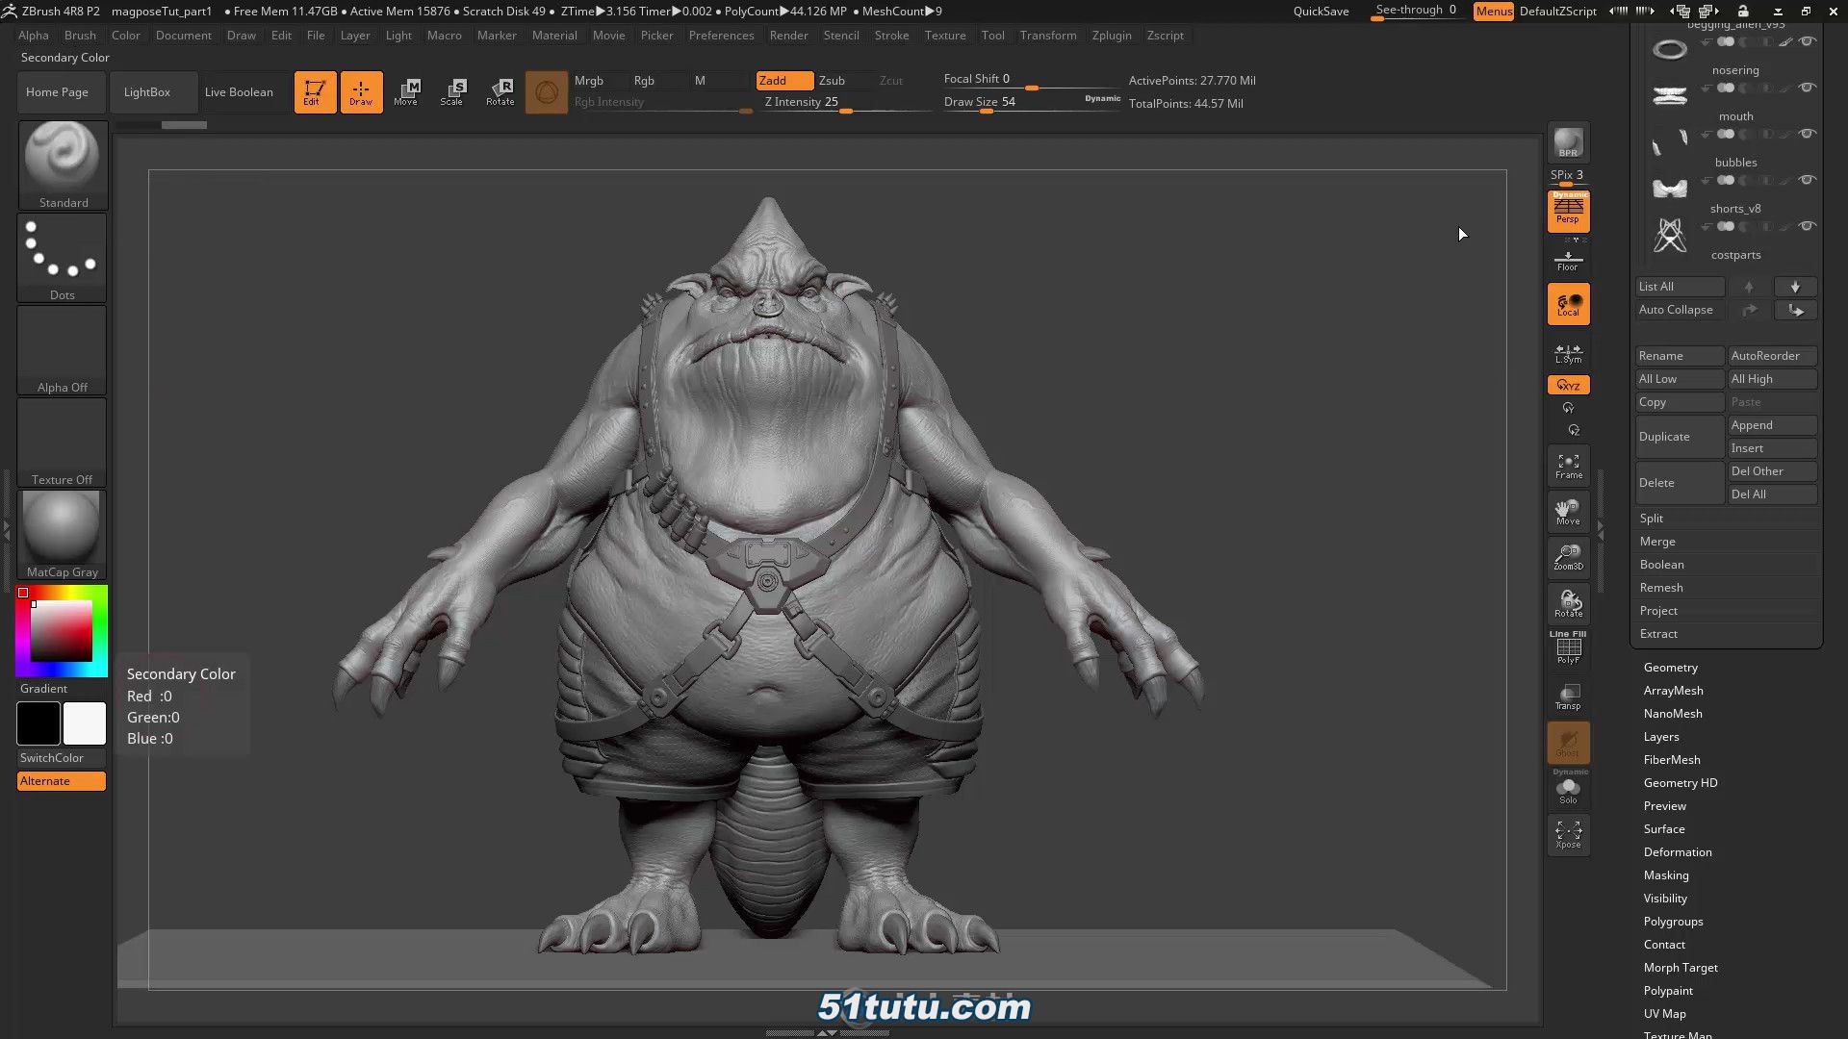Image resolution: width=1848 pixels, height=1039 pixels.
Task: Open the MatCap Gray material picker
Action: click(x=63, y=534)
